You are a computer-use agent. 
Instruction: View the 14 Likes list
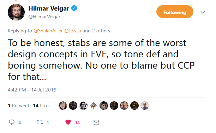(42, 106)
